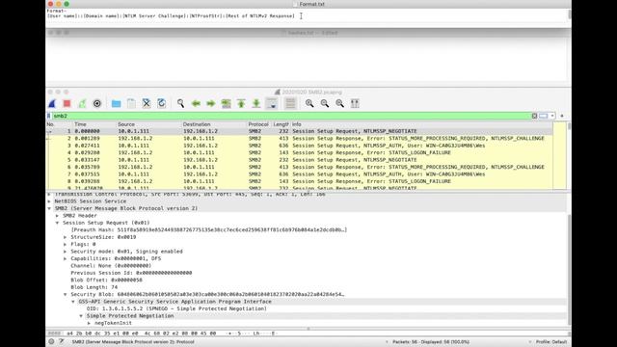Jump to the first packet icon
Screen dimensions: 617x347
241,103
